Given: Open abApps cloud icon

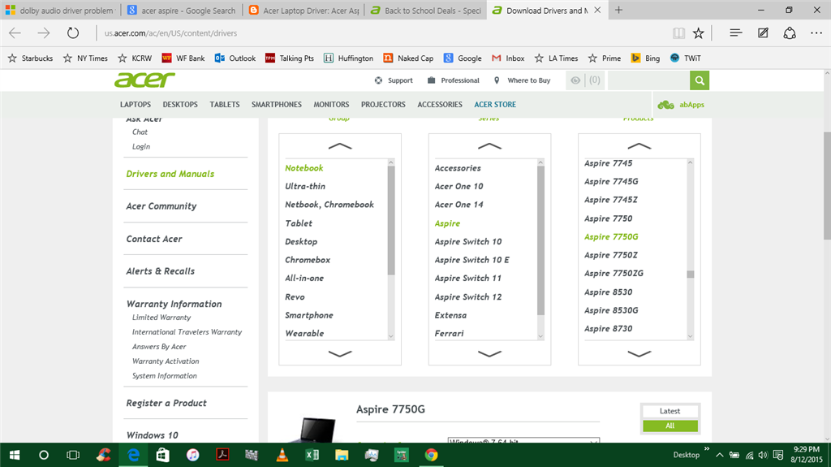Looking at the screenshot, I should (665, 105).
